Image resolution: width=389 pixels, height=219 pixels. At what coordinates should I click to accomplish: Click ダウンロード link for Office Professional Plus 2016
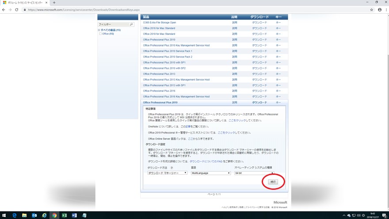click(x=259, y=91)
